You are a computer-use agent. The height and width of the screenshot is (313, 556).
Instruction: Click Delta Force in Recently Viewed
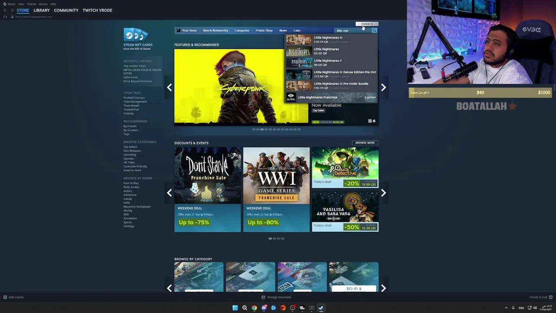coord(130,77)
